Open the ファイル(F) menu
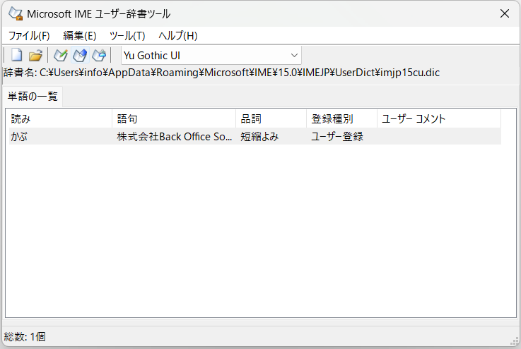Viewport: 521px width, 349px height. click(29, 35)
